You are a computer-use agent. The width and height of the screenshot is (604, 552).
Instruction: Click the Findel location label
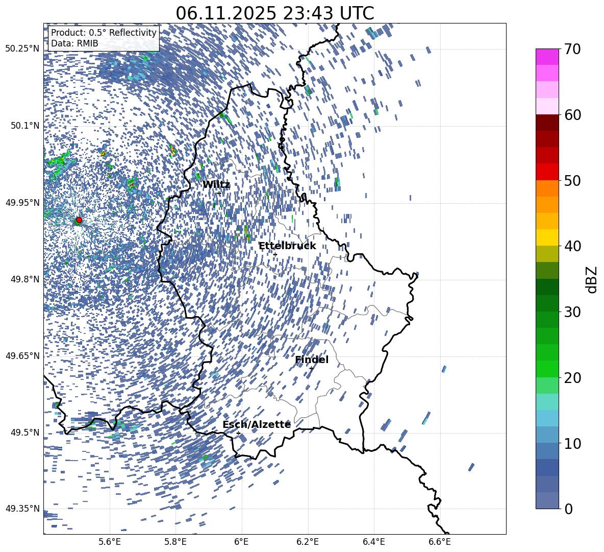312,359
